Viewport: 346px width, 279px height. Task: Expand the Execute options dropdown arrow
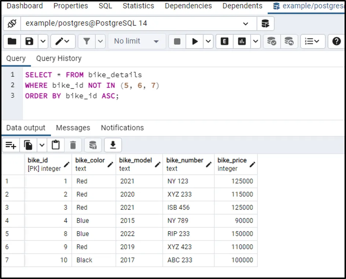point(208,41)
